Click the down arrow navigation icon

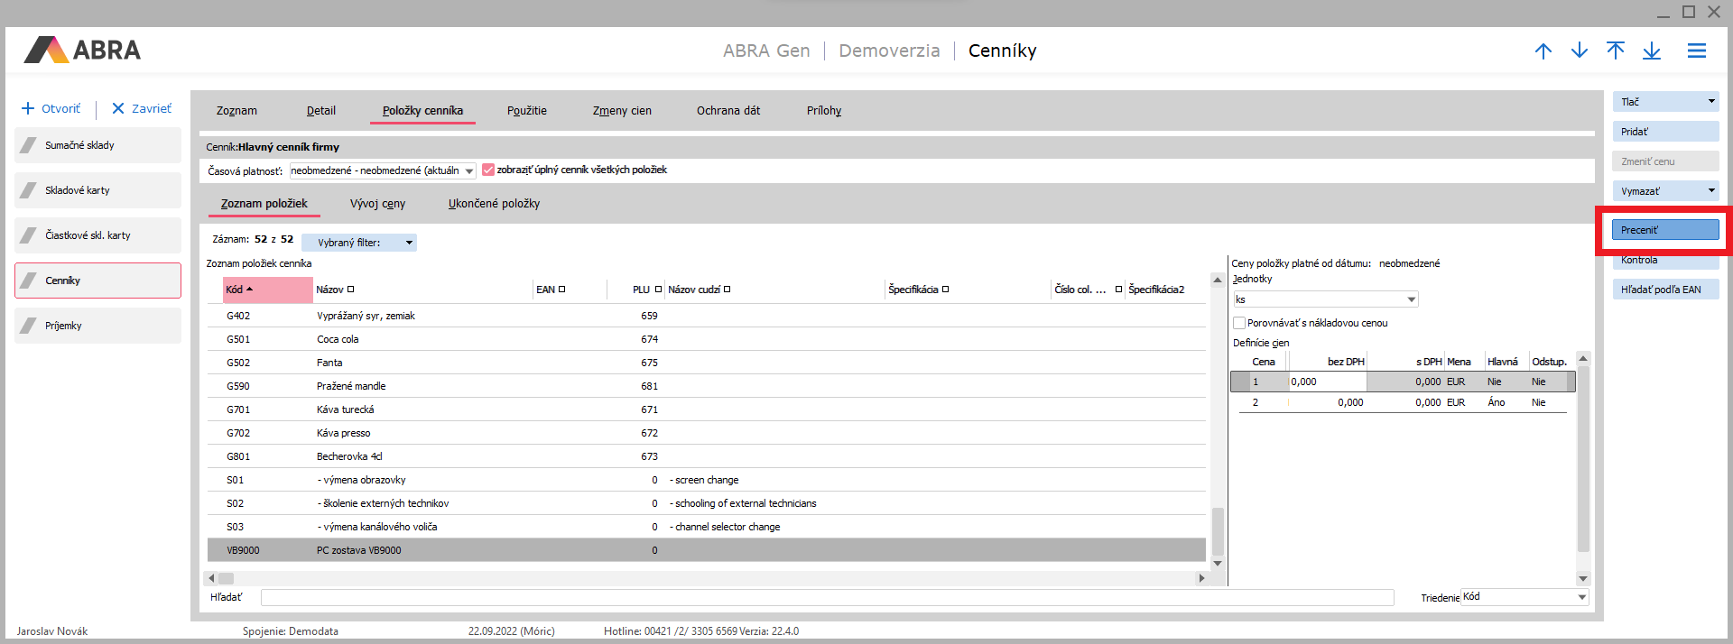1579,51
